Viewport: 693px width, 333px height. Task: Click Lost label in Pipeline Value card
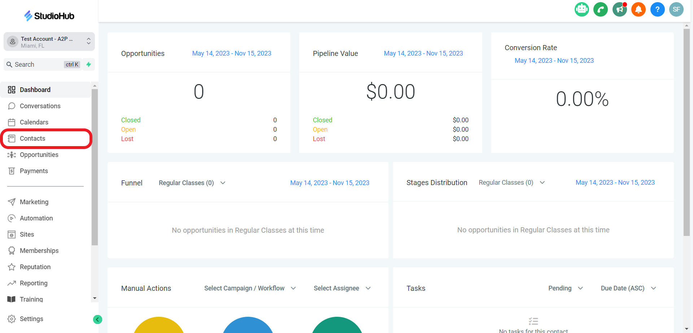point(319,139)
